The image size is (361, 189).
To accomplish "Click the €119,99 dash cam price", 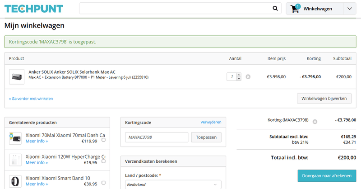I will (x=89, y=141).
